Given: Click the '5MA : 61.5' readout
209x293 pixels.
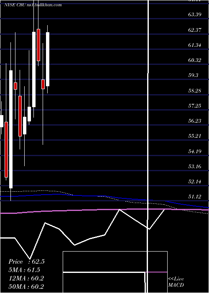Looking at the screenshot, I should 24,270.
